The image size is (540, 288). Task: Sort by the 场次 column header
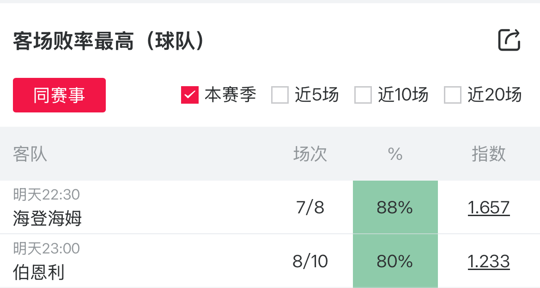[x=310, y=154]
